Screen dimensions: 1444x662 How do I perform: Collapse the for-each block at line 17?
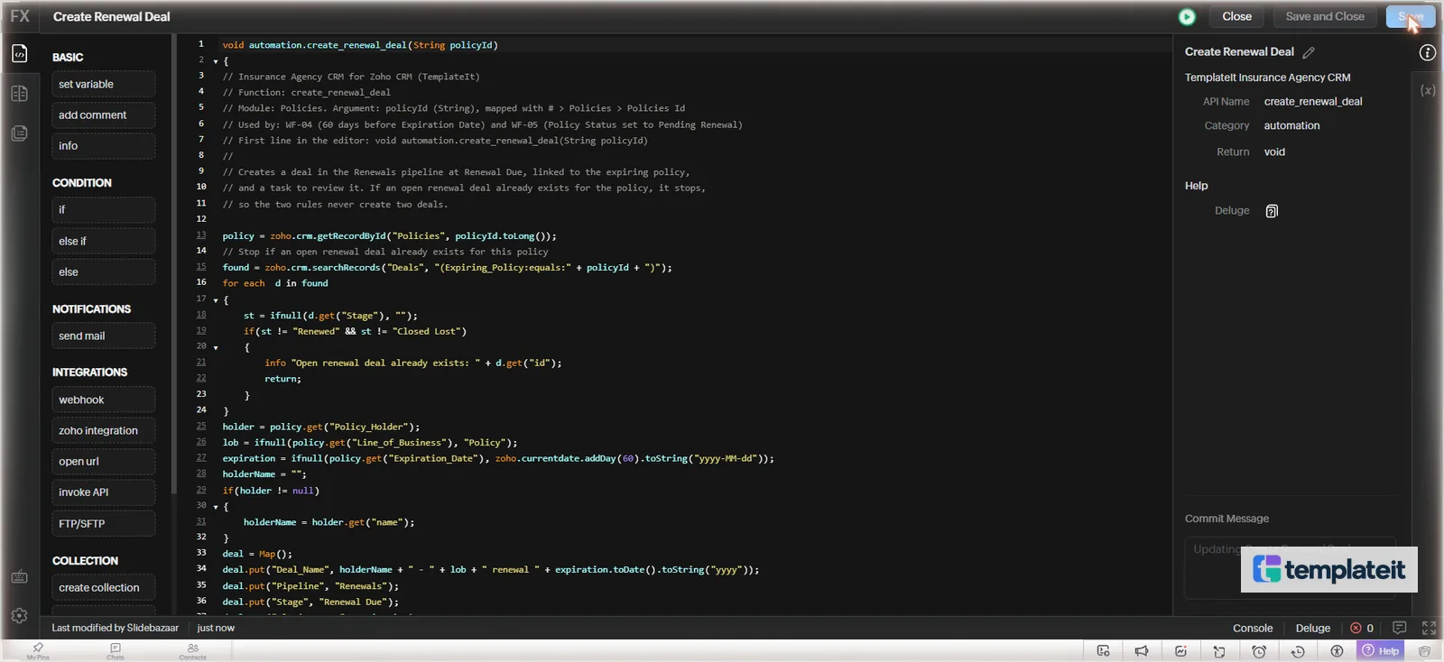(x=216, y=300)
